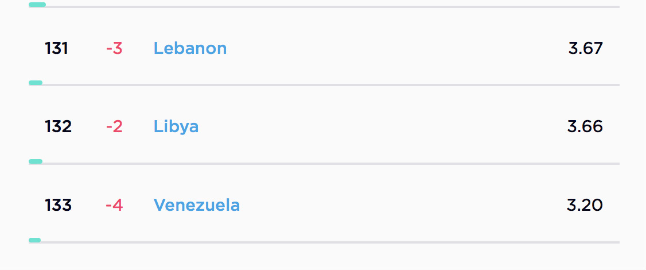This screenshot has height=270, width=646.
Task: Click the teal score bar beneath Lebanon
Action: (x=36, y=83)
